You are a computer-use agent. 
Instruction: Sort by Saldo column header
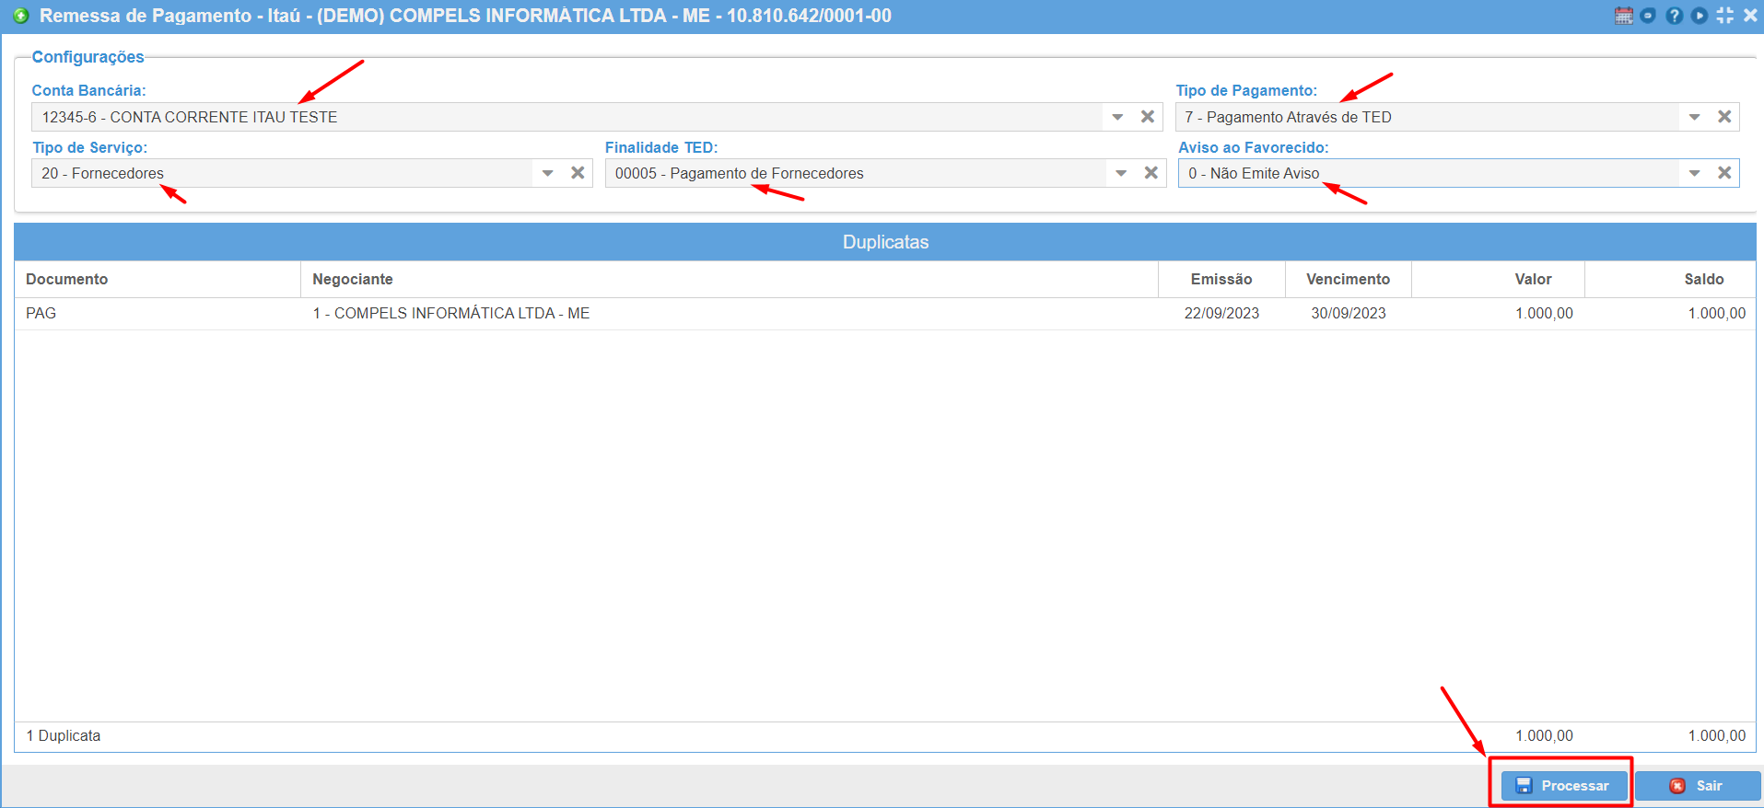(x=1670, y=279)
